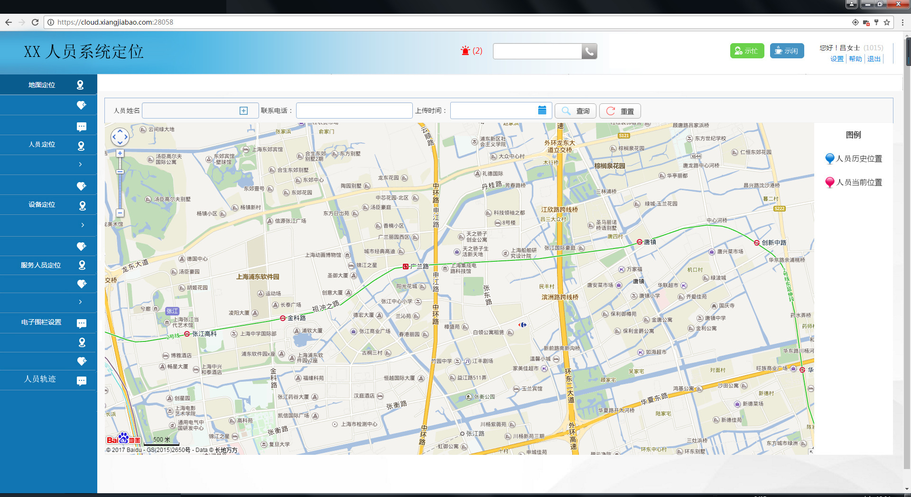This screenshot has width=911, height=497.
Task: Click the 查询 search button
Action: [x=575, y=111]
